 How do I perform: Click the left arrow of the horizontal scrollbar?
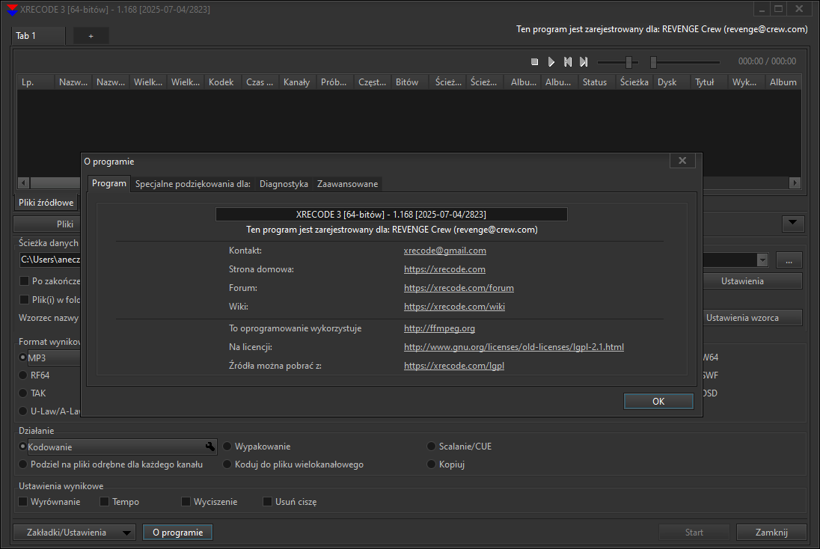[x=23, y=183]
